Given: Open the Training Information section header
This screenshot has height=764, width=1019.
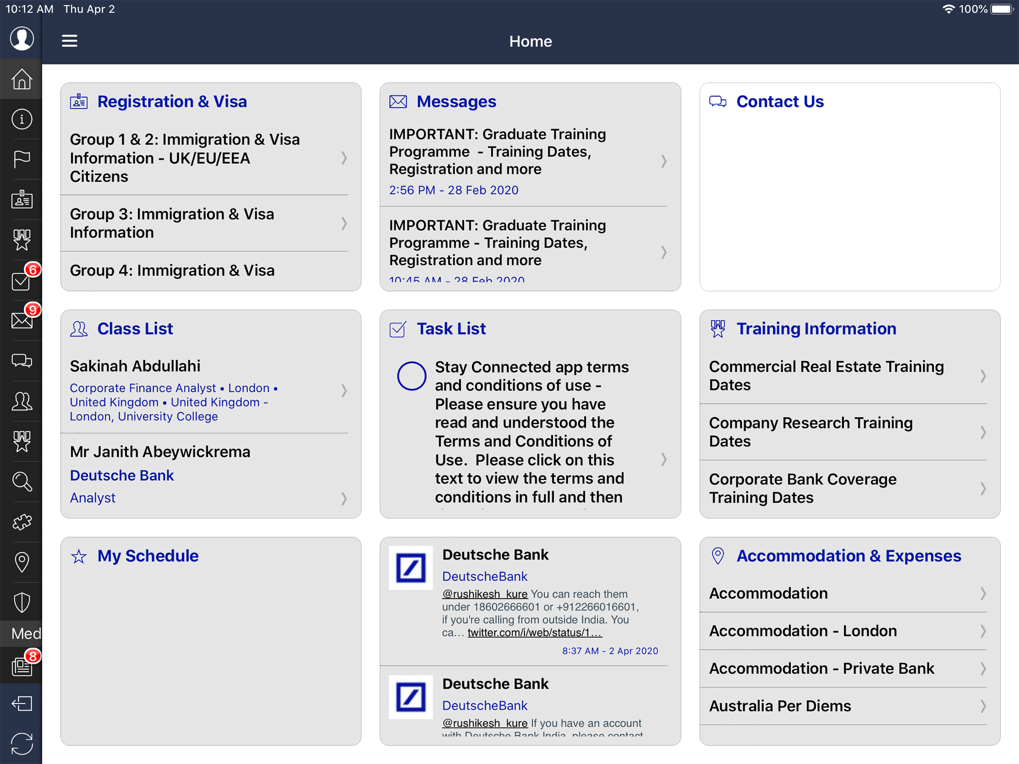Looking at the screenshot, I should point(816,329).
